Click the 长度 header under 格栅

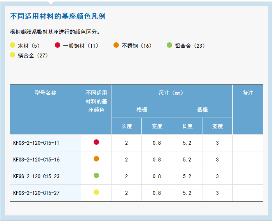(x=127, y=126)
